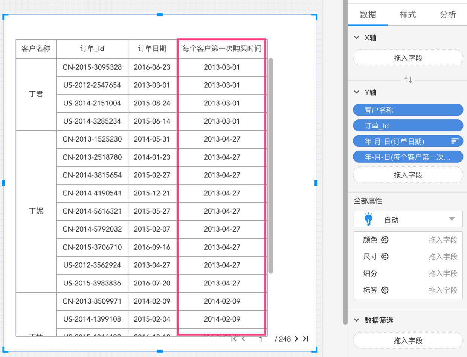Viewport: 467px width, 357px height.
Task: Click the 订单_Id column header
Action: 92,49
